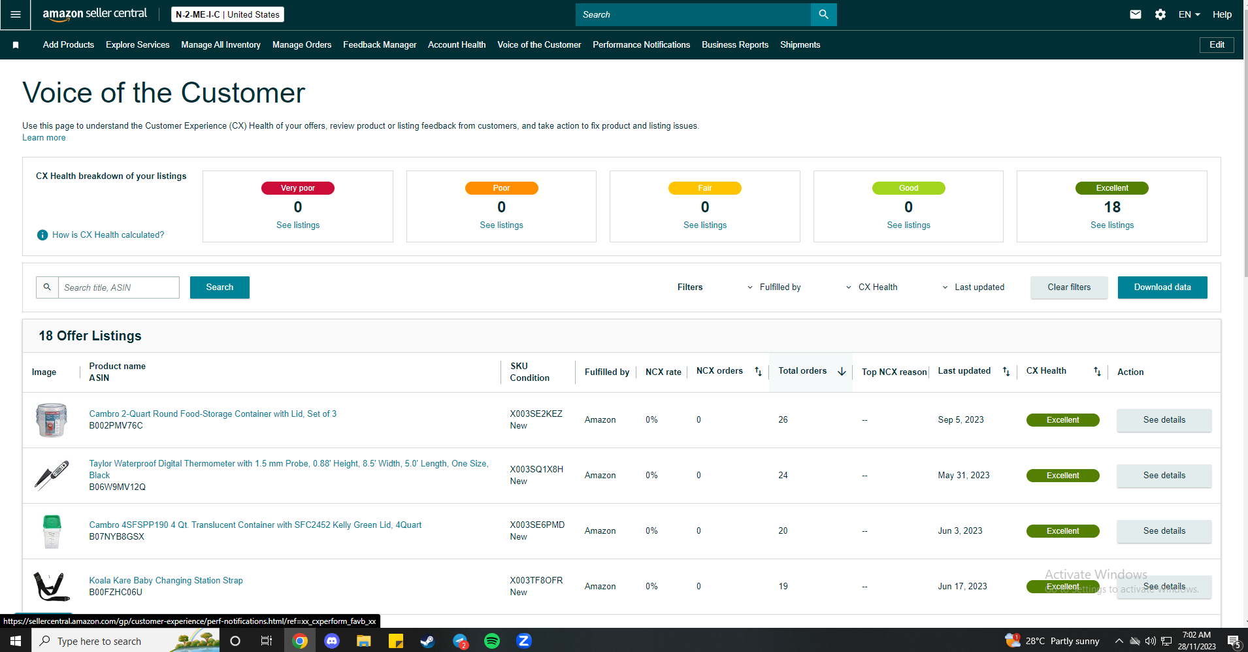Open Cambro 4SFSPP190 4 Qt. product link
The image size is (1248, 652).
click(255, 525)
